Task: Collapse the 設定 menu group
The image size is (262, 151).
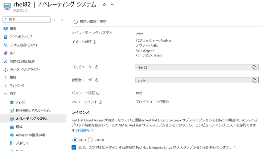Action: 6,94
